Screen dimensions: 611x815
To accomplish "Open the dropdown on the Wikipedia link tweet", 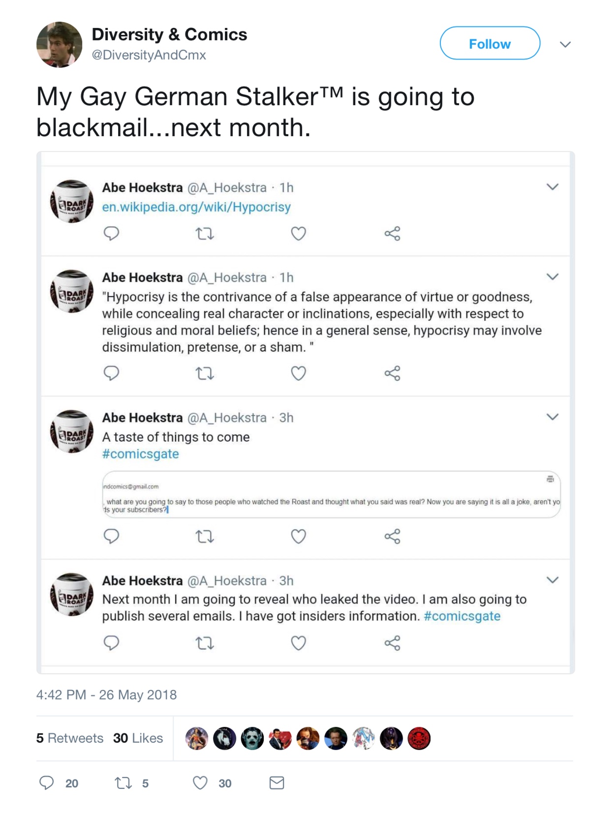I will pyautogui.click(x=552, y=187).
